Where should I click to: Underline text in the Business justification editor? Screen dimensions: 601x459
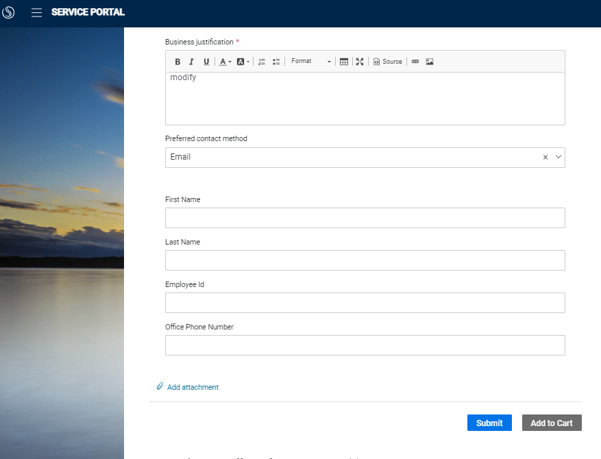click(206, 61)
